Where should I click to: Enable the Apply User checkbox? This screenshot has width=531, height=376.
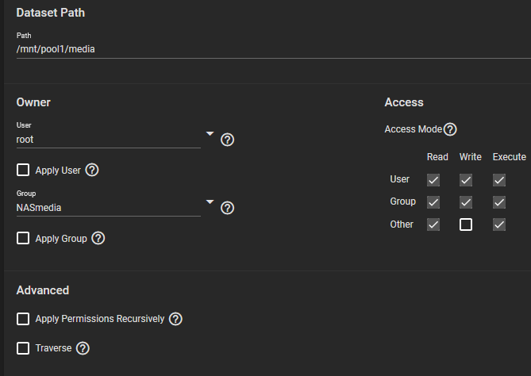coord(23,170)
